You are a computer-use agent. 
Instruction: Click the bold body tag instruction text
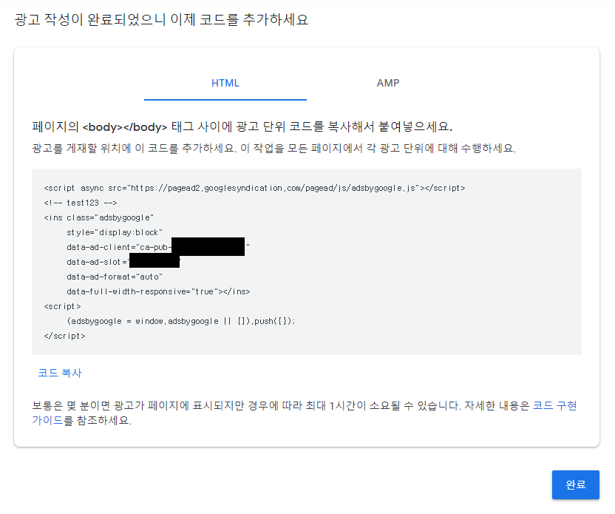point(242,126)
